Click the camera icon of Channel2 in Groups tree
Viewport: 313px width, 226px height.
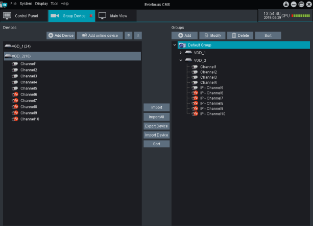point(195,72)
